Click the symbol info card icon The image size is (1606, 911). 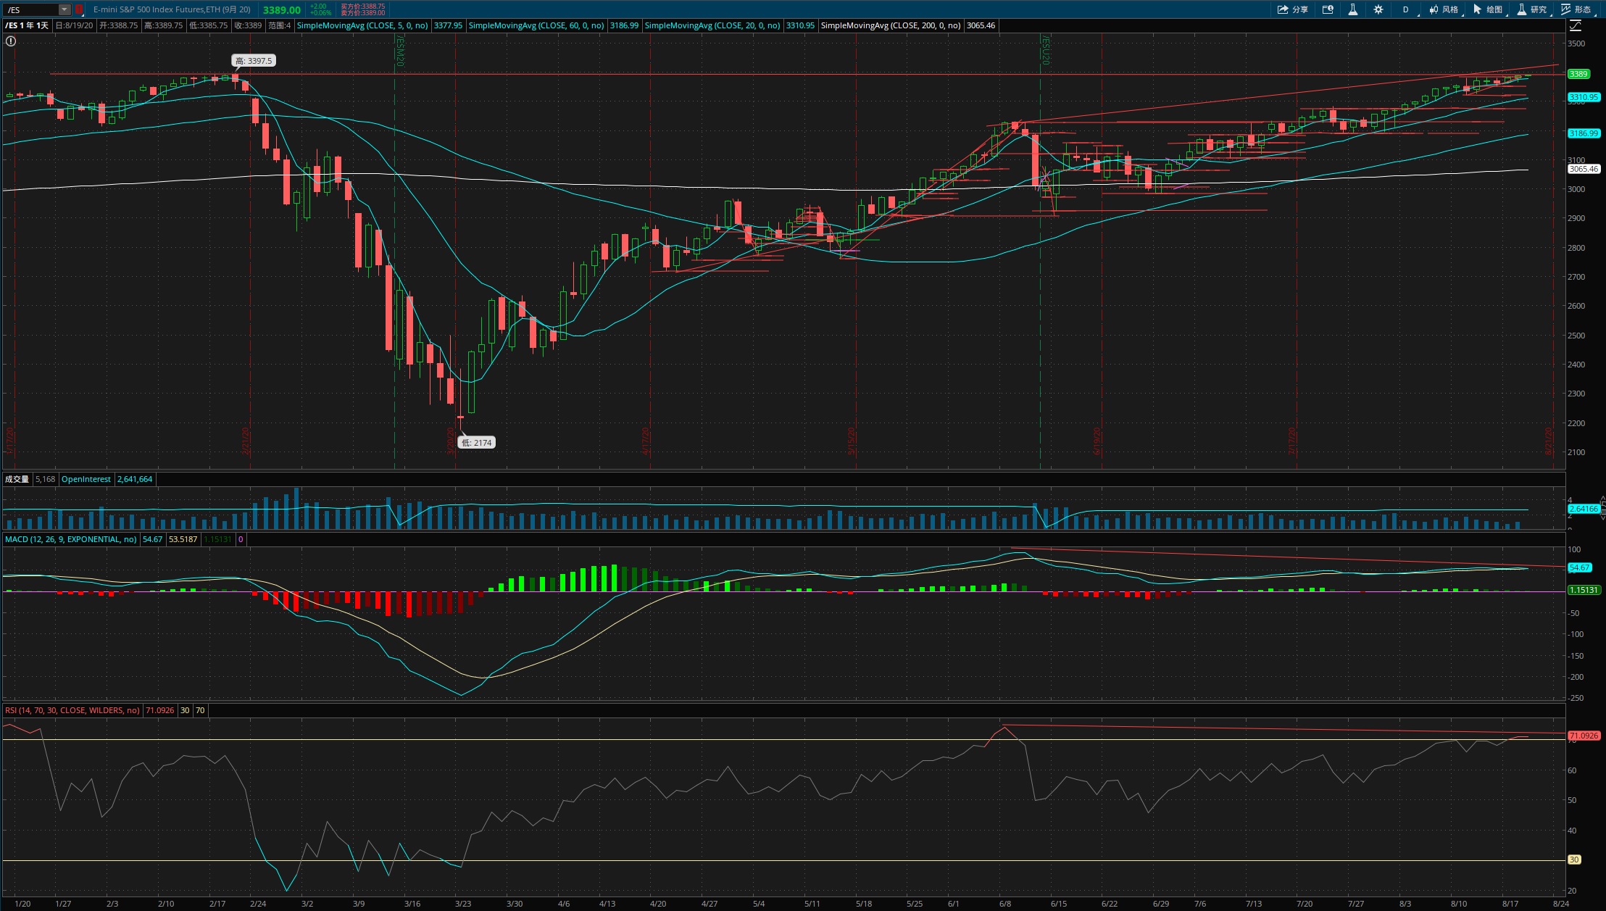point(1328,9)
